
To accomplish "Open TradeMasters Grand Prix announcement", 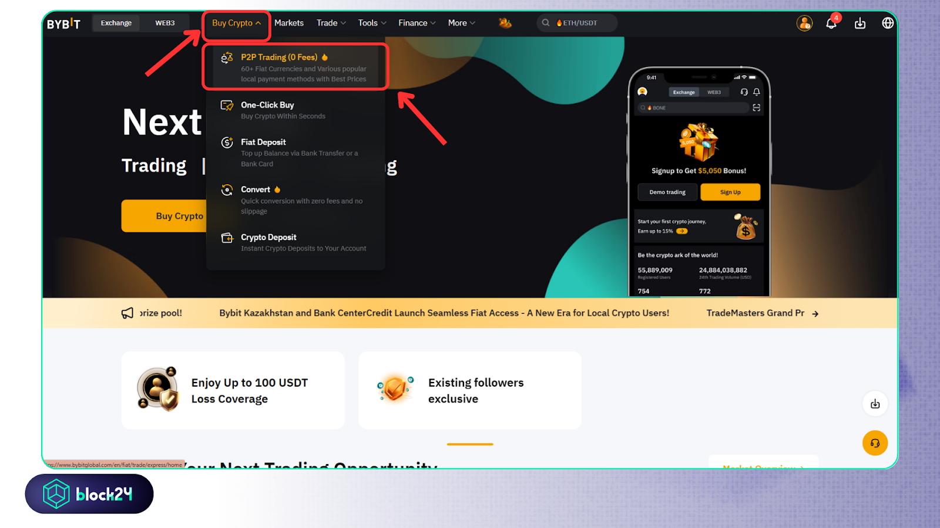I will tap(755, 313).
